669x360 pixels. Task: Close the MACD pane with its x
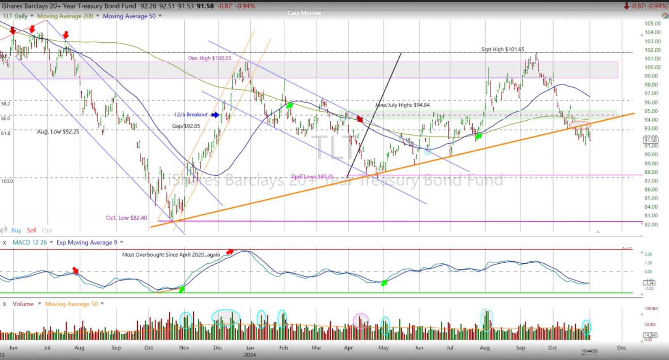[5, 243]
